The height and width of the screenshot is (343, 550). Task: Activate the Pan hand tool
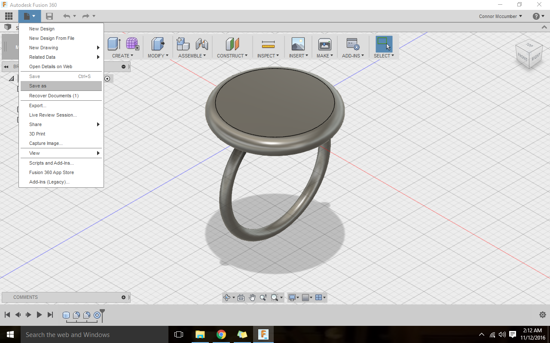(252, 298)
